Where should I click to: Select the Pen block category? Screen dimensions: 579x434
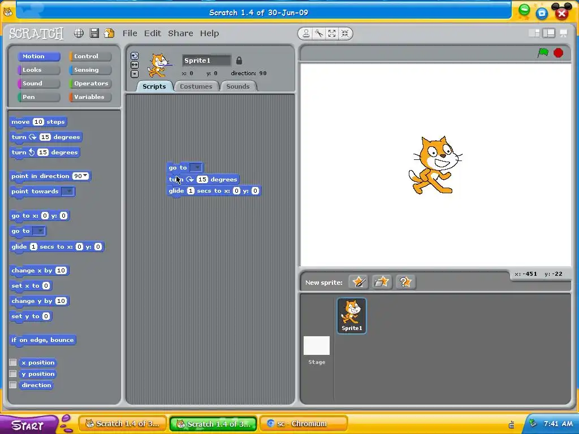coord(39,97)
